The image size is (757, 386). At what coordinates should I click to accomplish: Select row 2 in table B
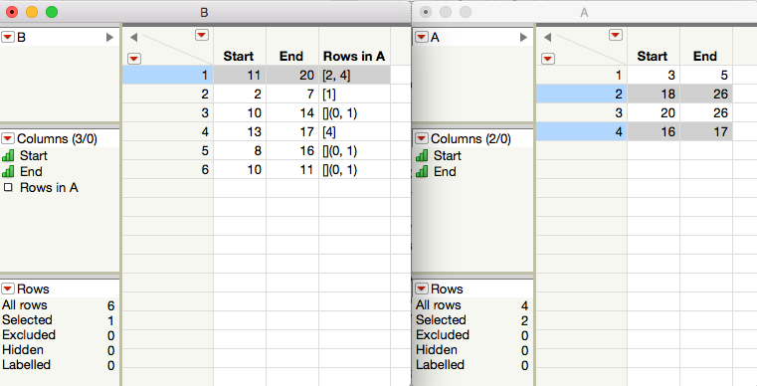(167, 94)
